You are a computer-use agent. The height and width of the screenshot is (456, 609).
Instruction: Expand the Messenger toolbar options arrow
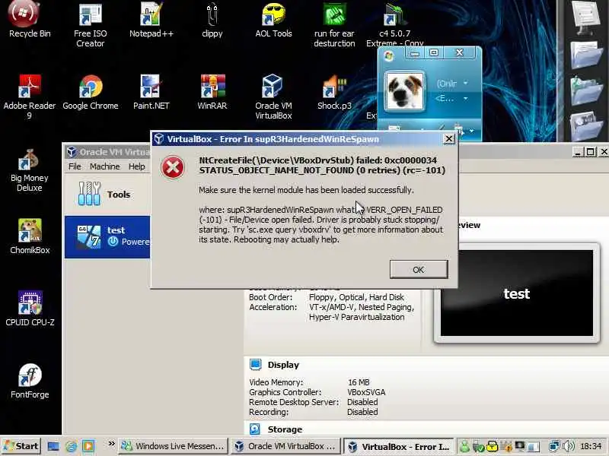[471, 131]
